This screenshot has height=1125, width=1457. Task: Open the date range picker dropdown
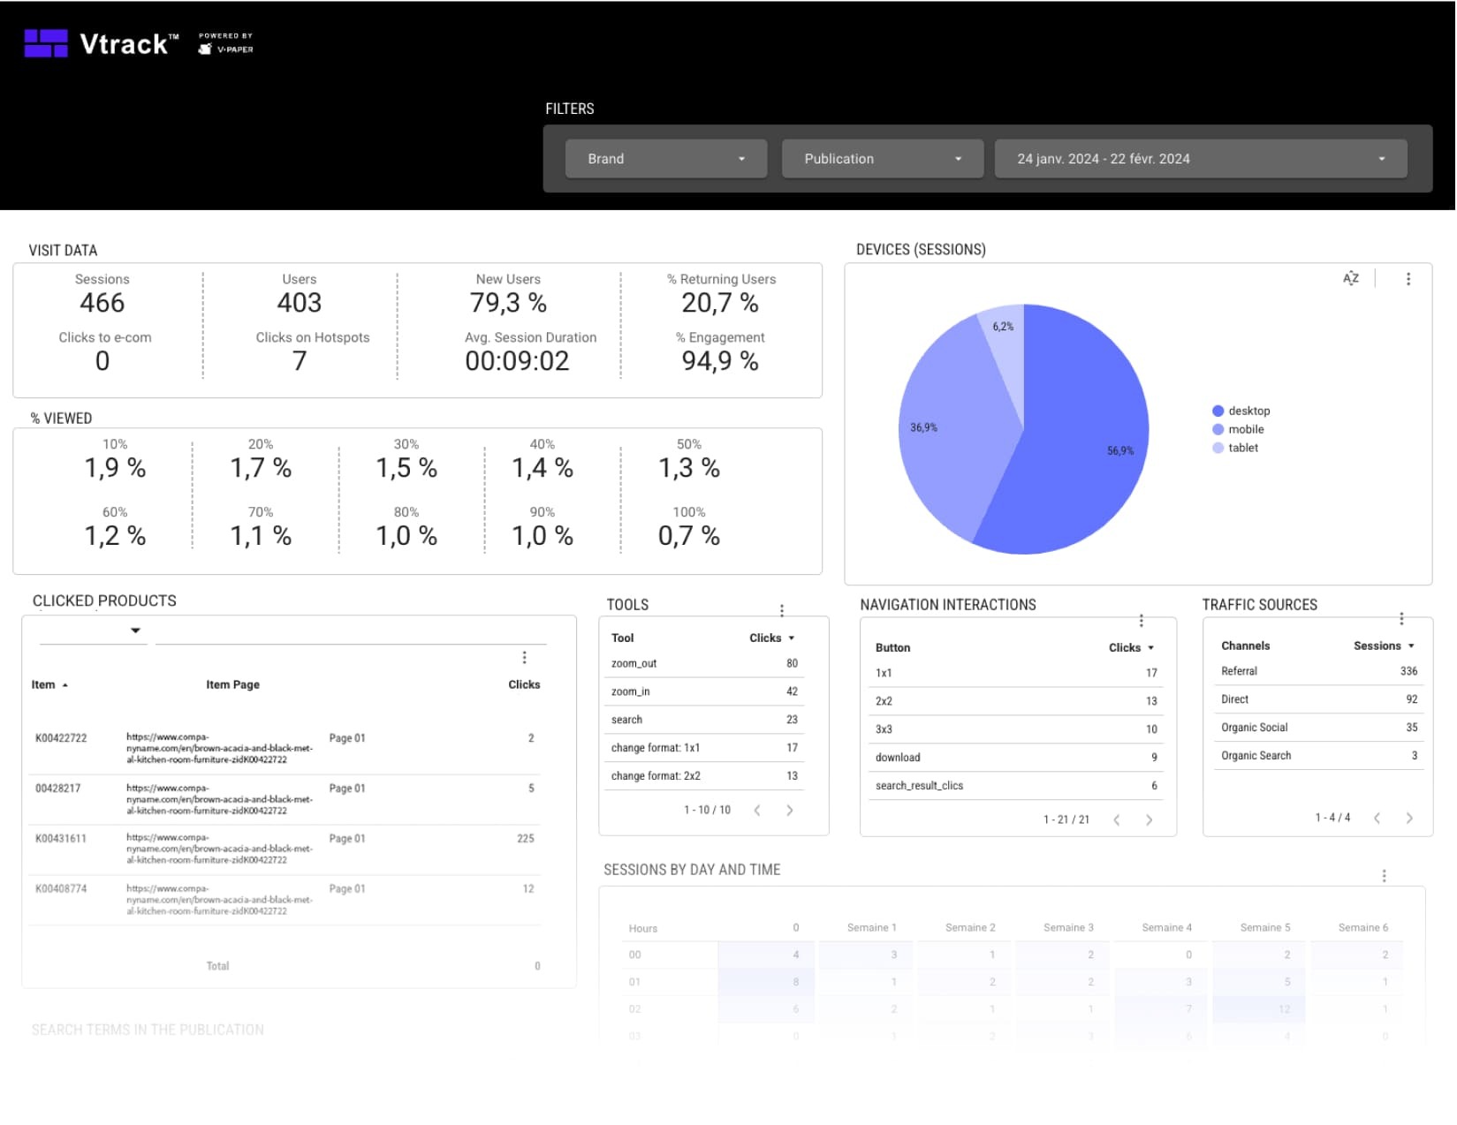1200,159
